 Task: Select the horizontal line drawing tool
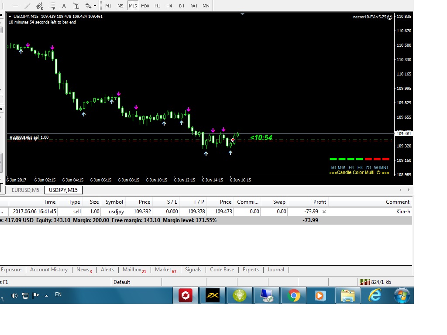pos(15,6)
